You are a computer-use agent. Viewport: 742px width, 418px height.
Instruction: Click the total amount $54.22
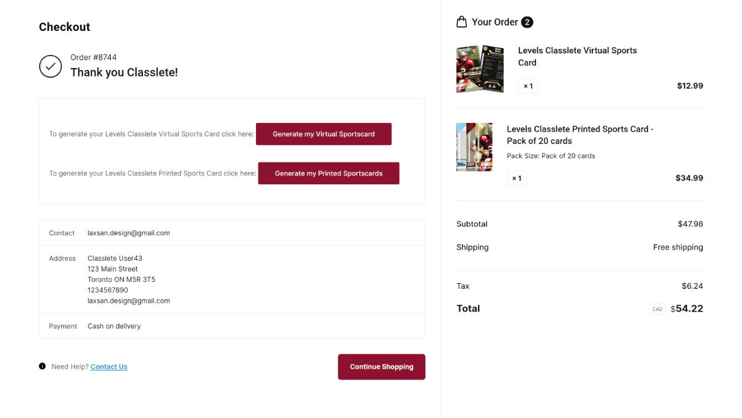[686, 309]
